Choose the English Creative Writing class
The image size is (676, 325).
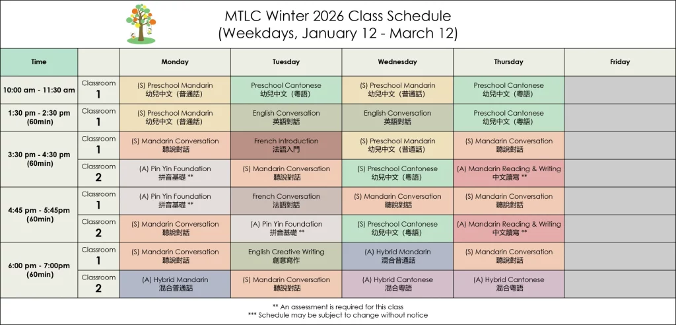(286, 256)
